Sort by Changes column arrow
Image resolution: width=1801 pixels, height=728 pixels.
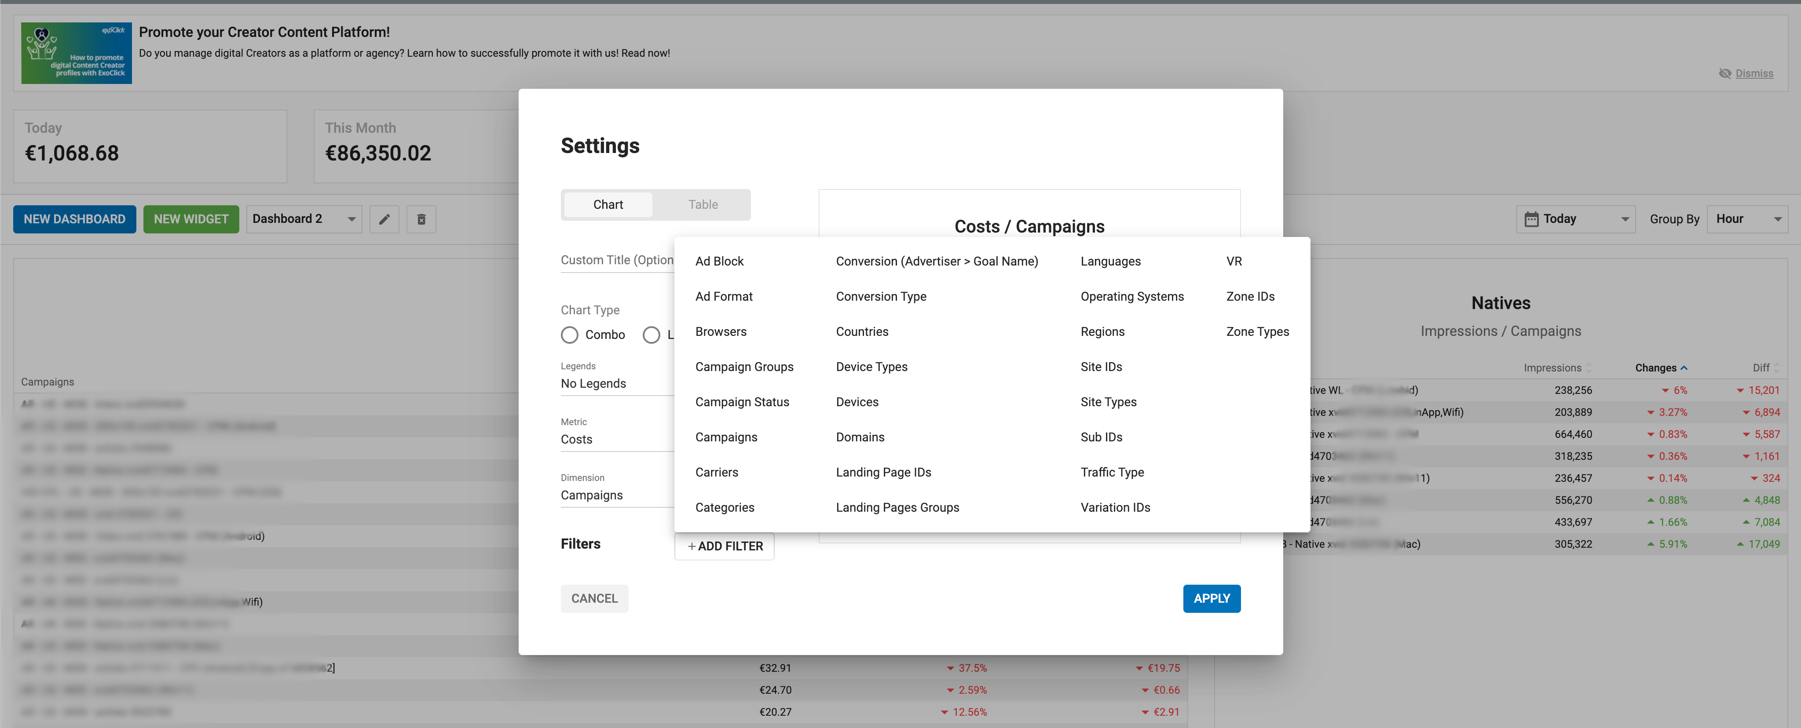[1684, 368]
